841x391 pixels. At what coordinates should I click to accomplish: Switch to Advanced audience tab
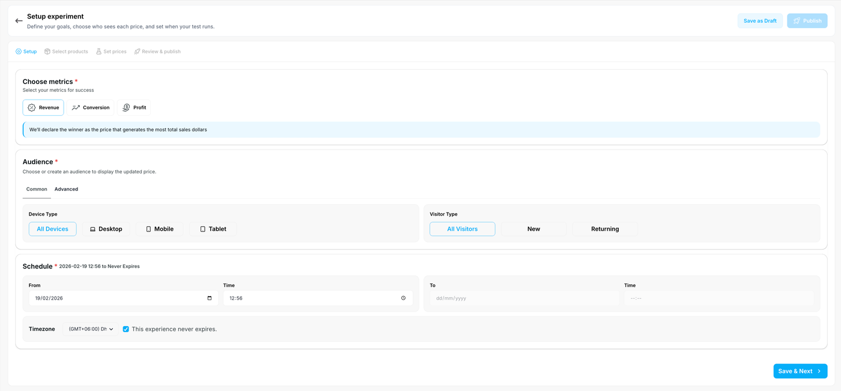66,189
